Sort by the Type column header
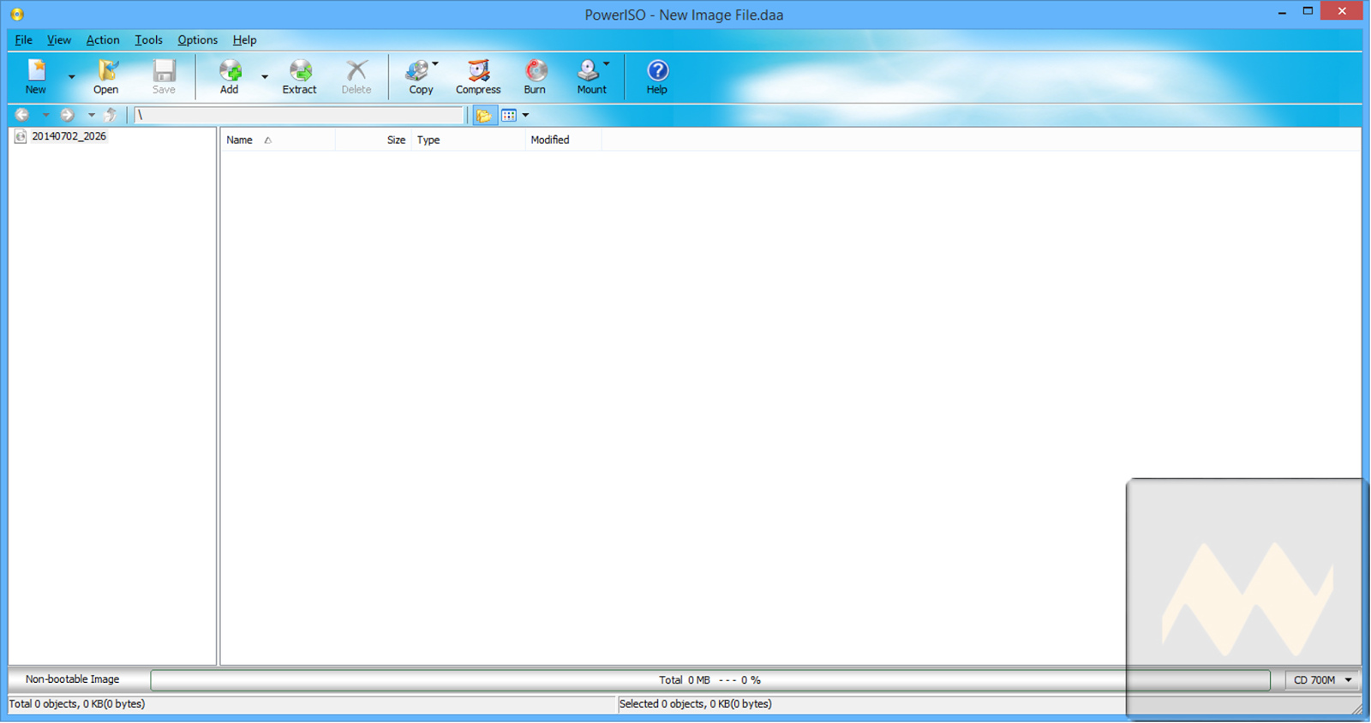 point(468,140)
